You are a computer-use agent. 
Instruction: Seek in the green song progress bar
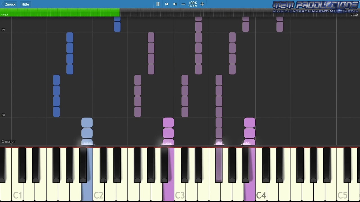[60, 12]
